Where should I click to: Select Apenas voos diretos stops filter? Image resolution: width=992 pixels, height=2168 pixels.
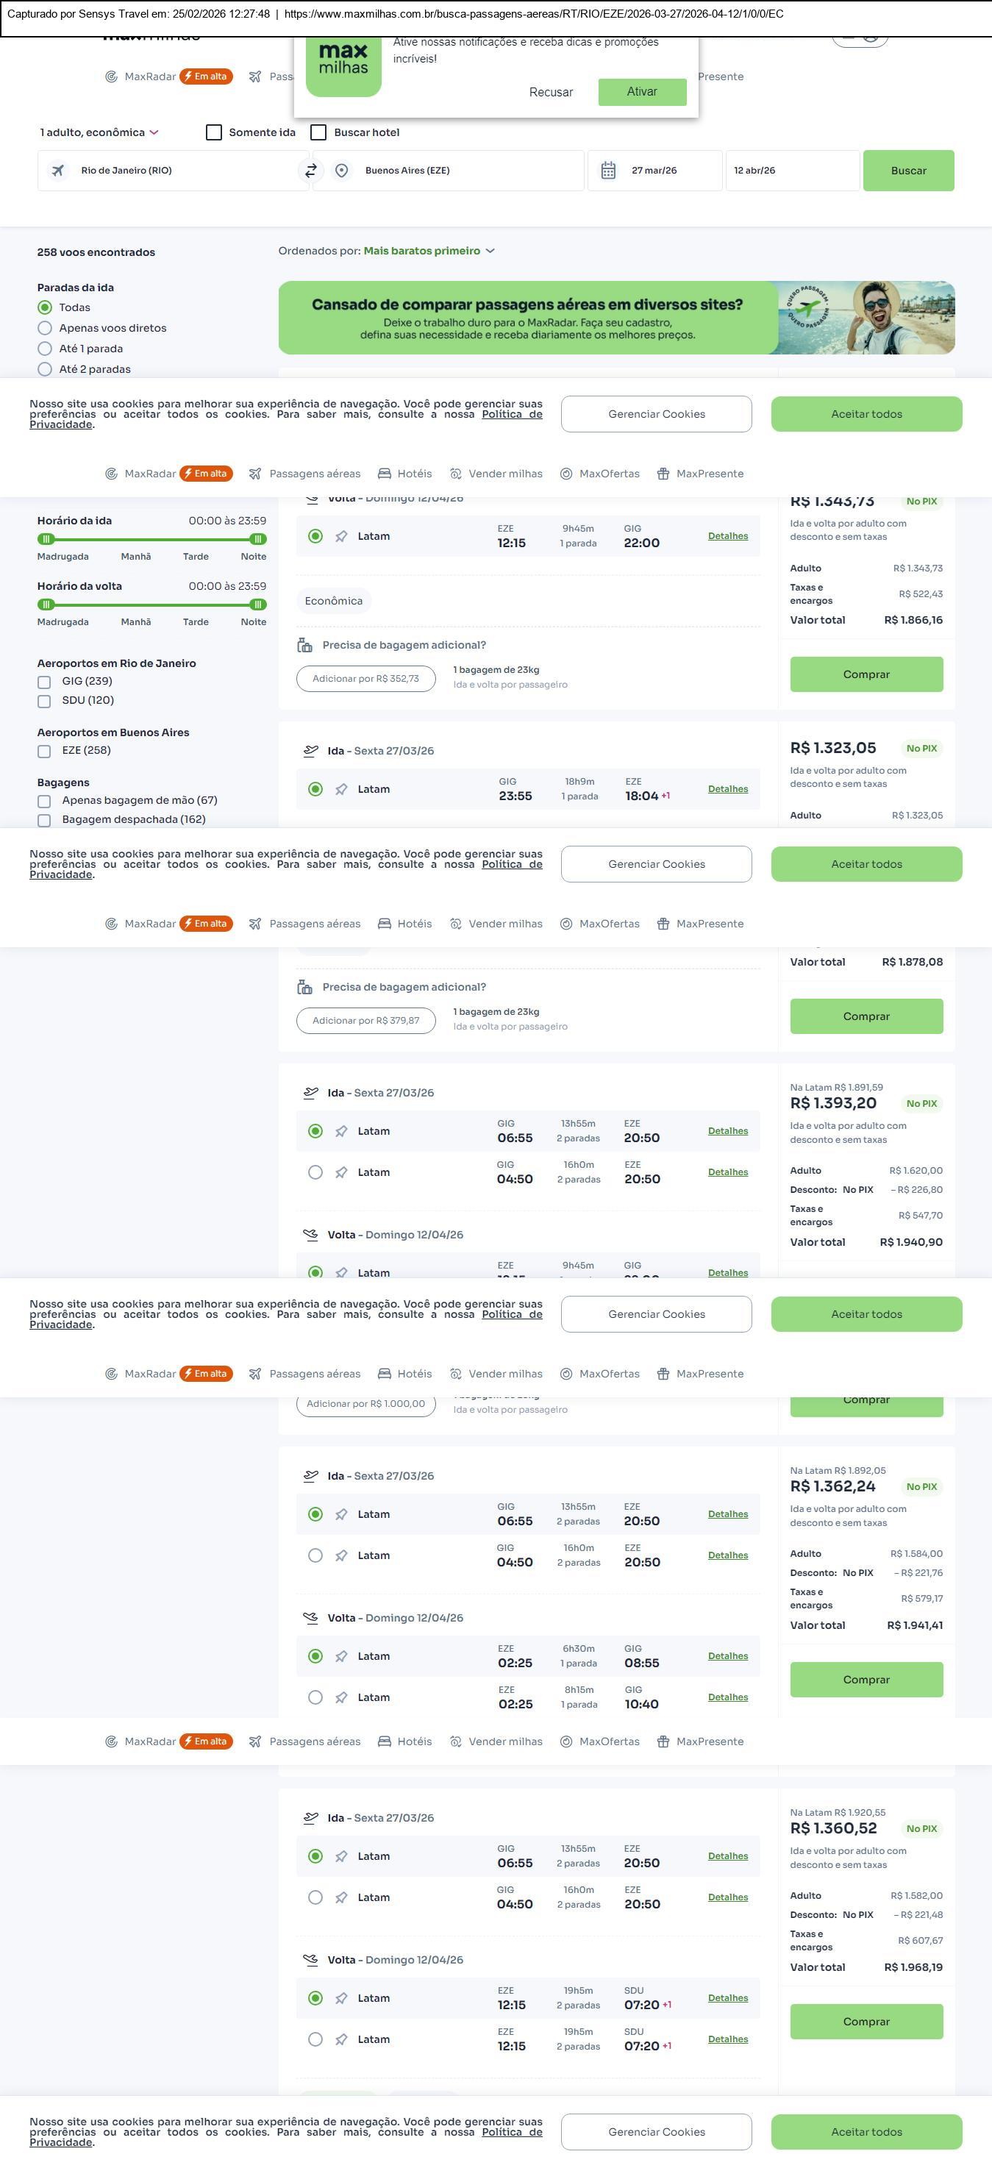[46, 328]
